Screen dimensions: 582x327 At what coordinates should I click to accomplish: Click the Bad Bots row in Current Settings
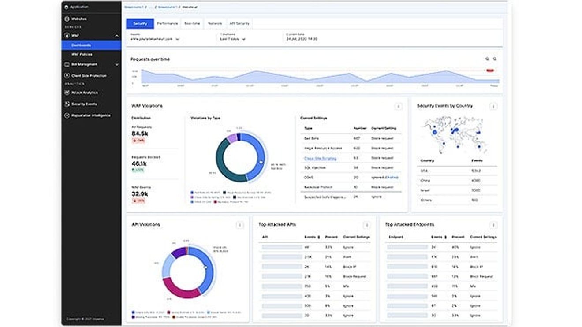[351, 138]
